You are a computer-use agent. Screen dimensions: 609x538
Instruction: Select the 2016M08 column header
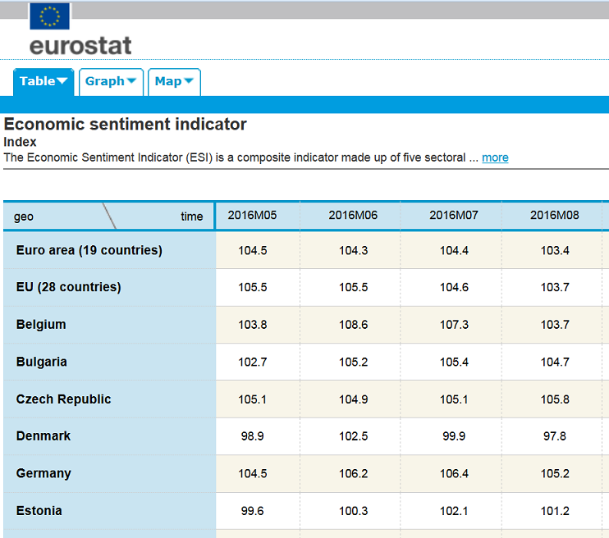[x=554, y=216]
